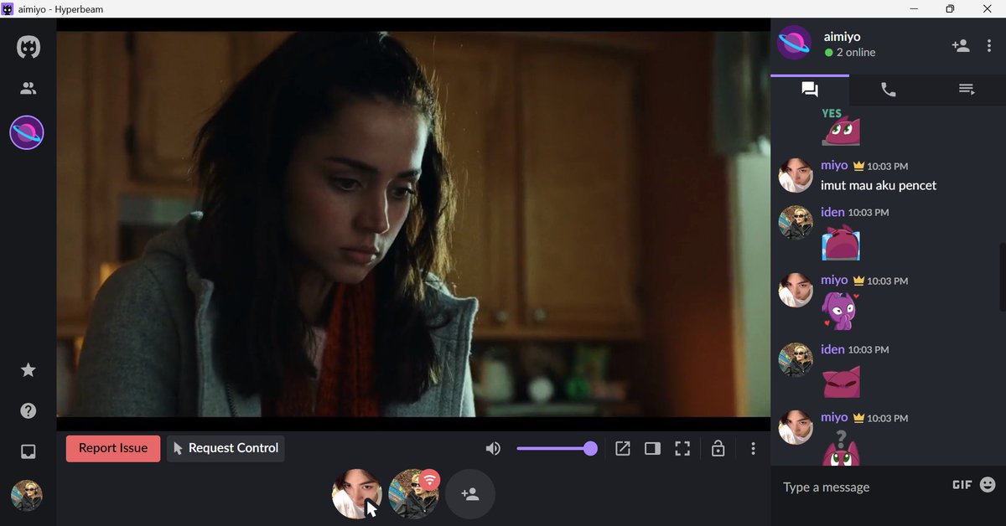Click miyo's participant avatar below the video
This screenshot has width=1006, height=526.
tap(357, 493)
